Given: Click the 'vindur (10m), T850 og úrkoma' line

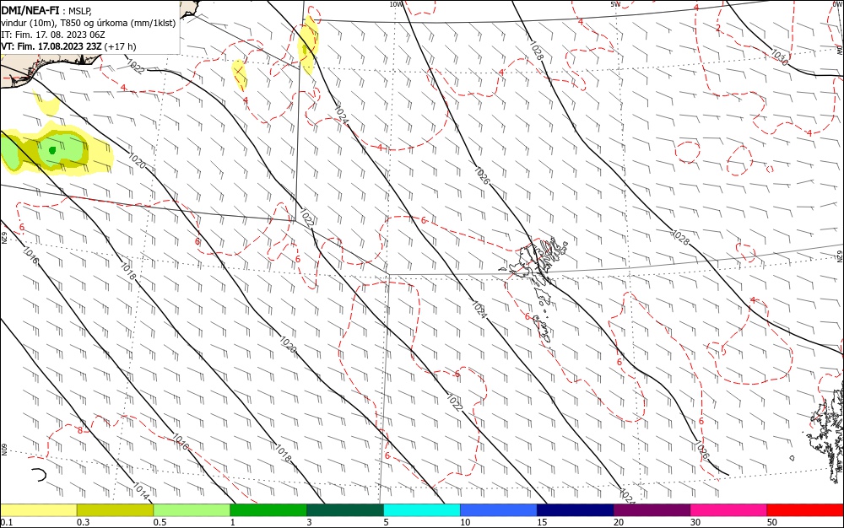Looking at the screenshot, I should click(89, 23).
